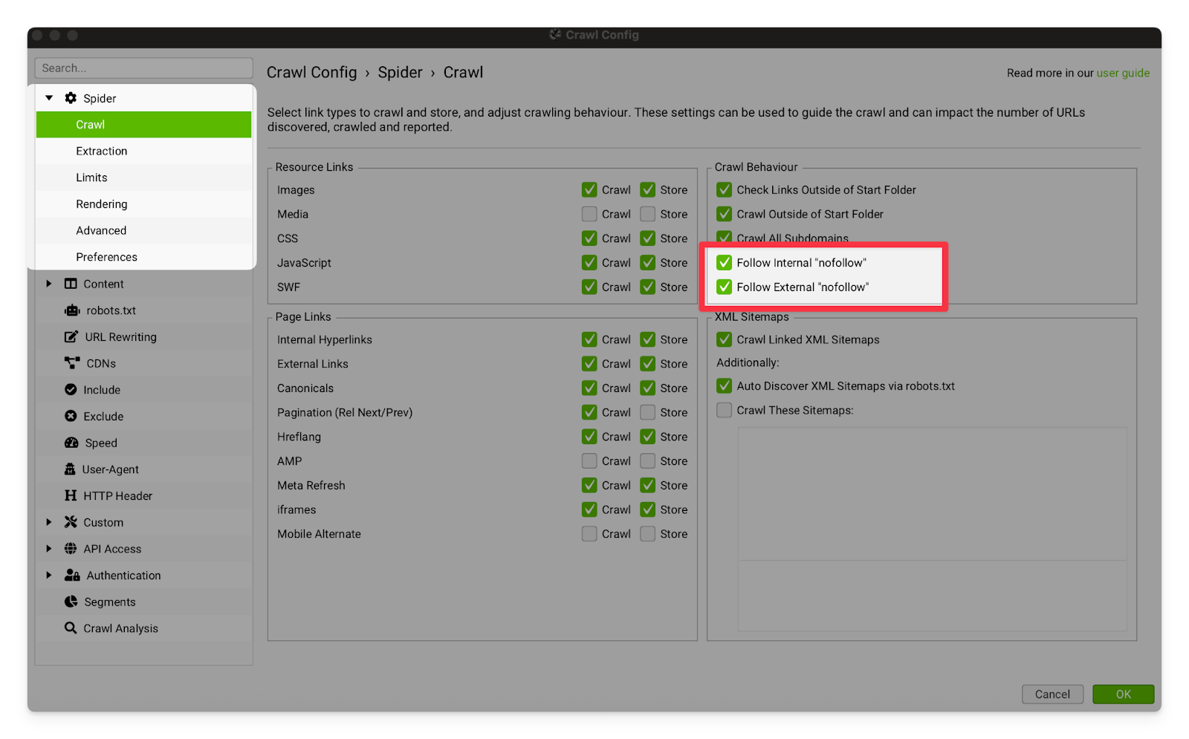Click the HTTP Header icon
This screenshot has width=1189, height=739.
coord(71,496)
